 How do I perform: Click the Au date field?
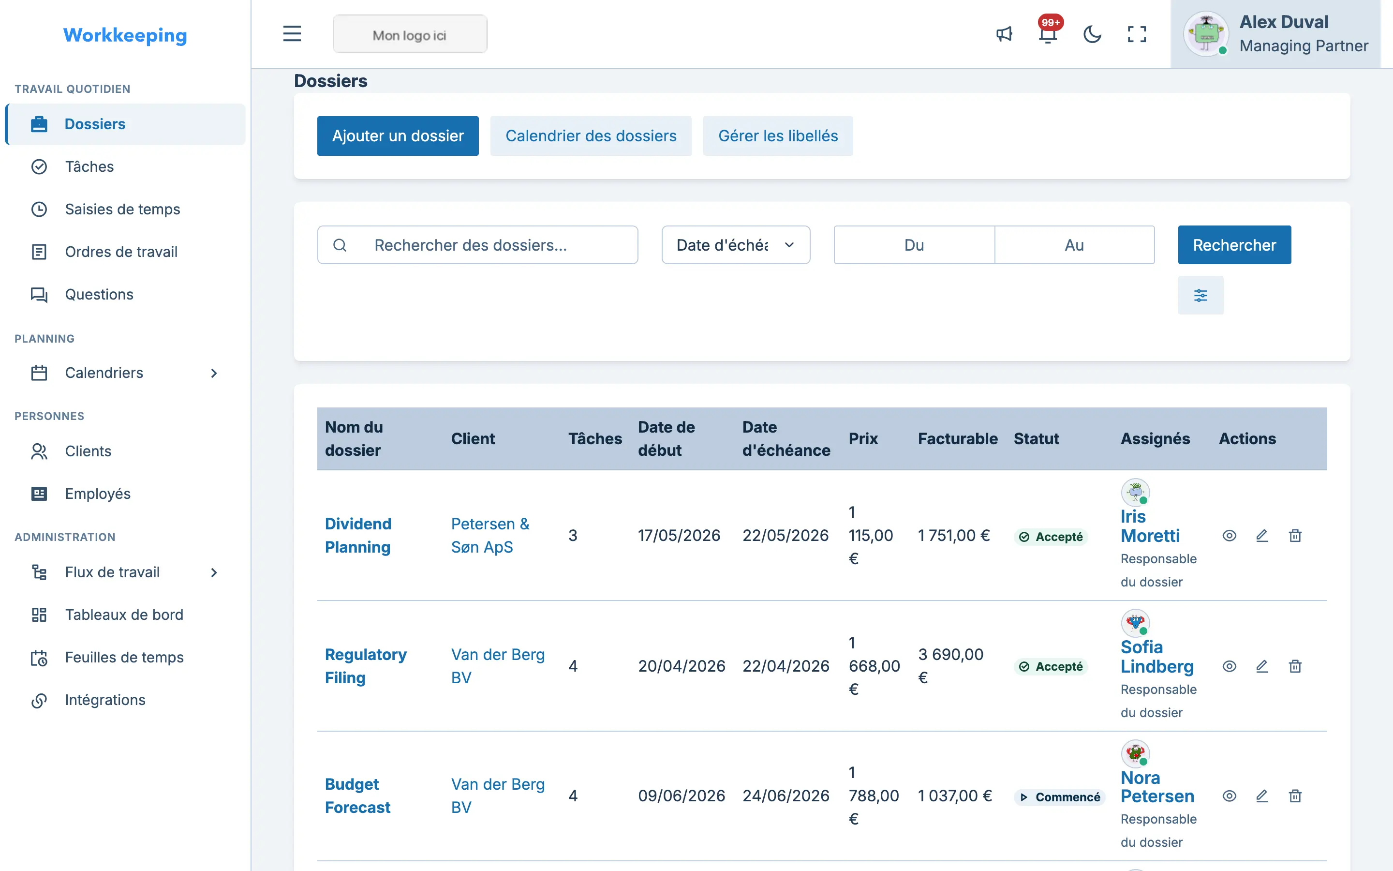click(1074, 245)
